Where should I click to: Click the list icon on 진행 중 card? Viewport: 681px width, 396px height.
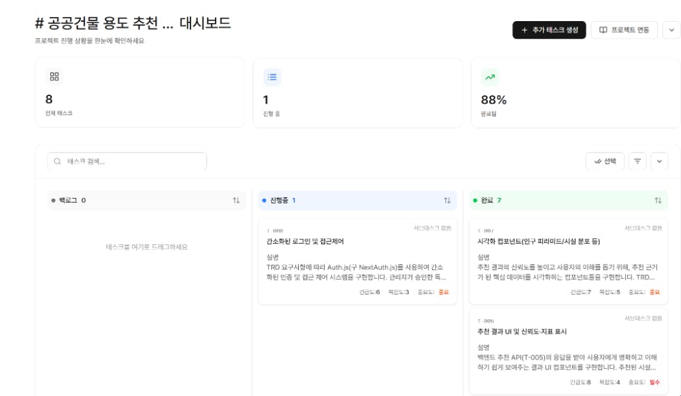(x=272, y=77)
